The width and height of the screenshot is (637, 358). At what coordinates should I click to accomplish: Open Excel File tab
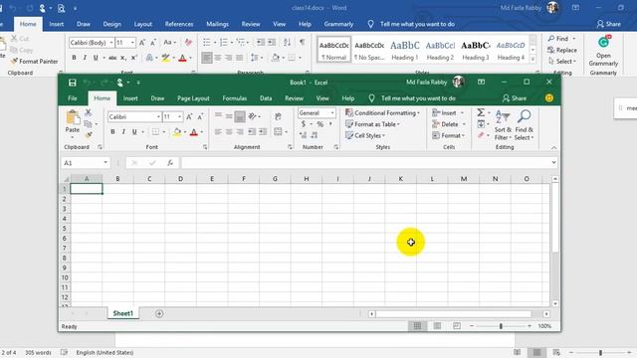(x=73, y=98)
